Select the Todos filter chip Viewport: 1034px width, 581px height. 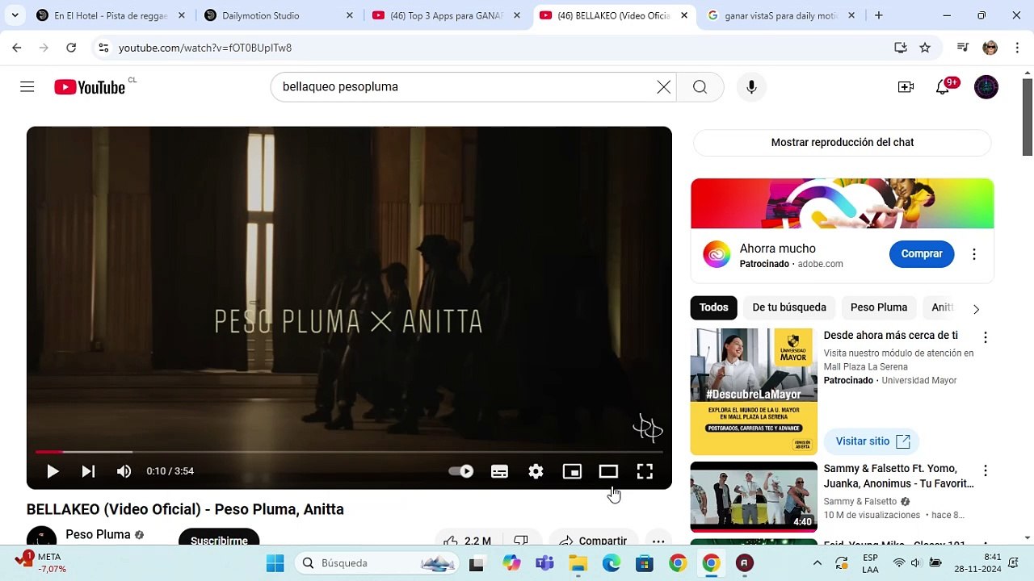point(714,307)
